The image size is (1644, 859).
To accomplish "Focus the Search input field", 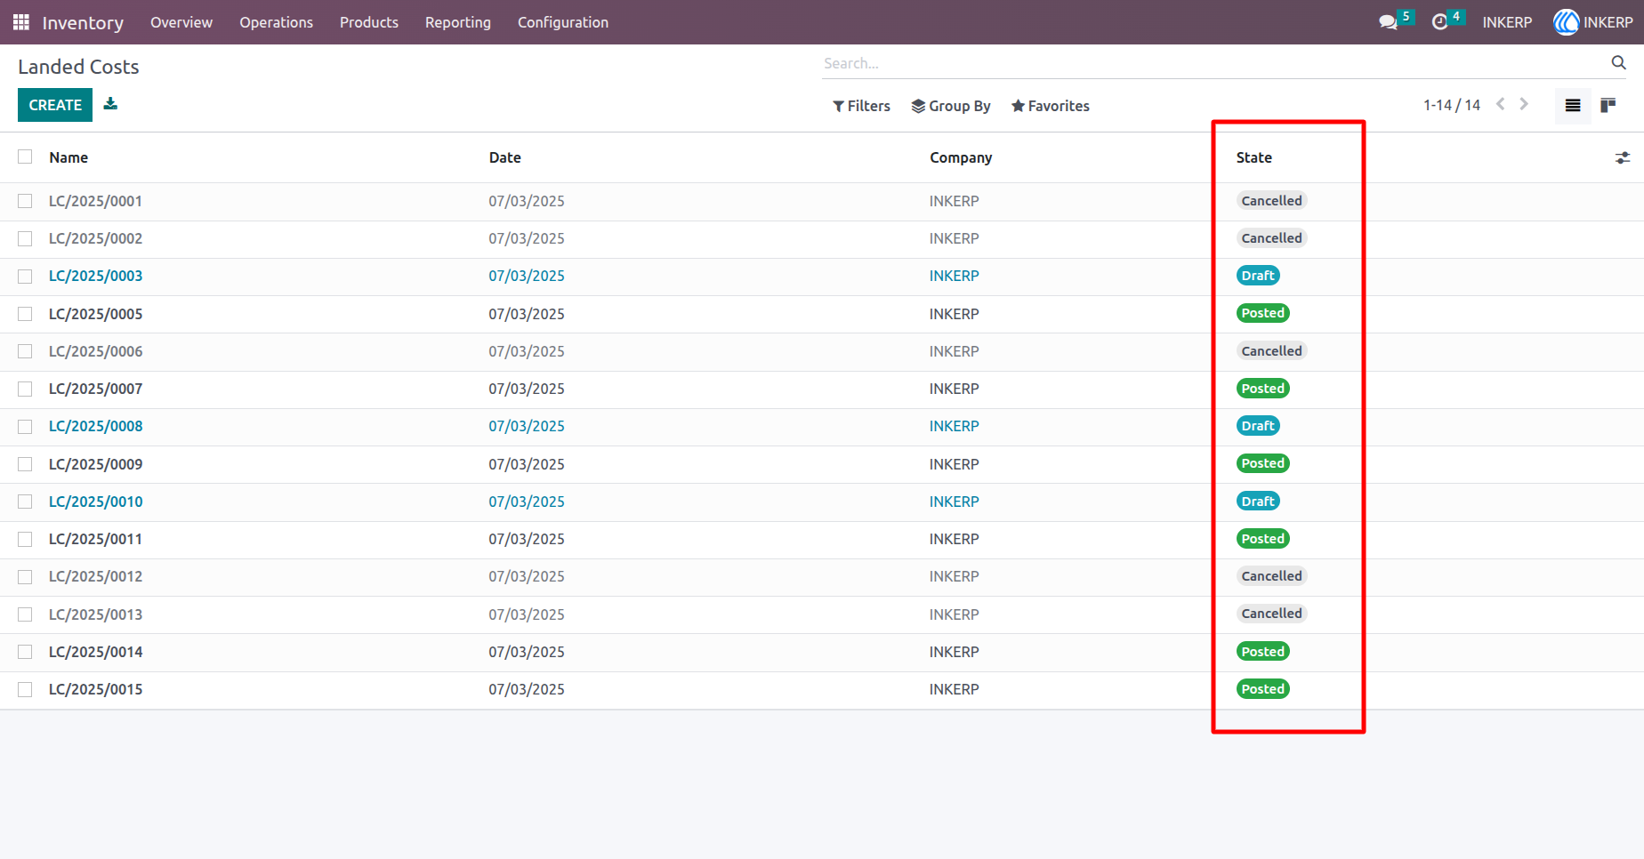I will [x=1214, y=63].
